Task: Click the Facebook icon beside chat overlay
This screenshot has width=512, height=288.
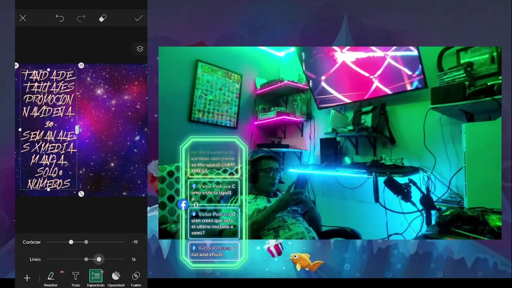Action: 183,204
